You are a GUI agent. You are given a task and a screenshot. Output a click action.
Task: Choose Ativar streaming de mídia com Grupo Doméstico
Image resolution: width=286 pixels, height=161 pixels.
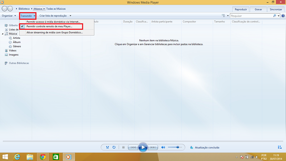tap(54, 33)
